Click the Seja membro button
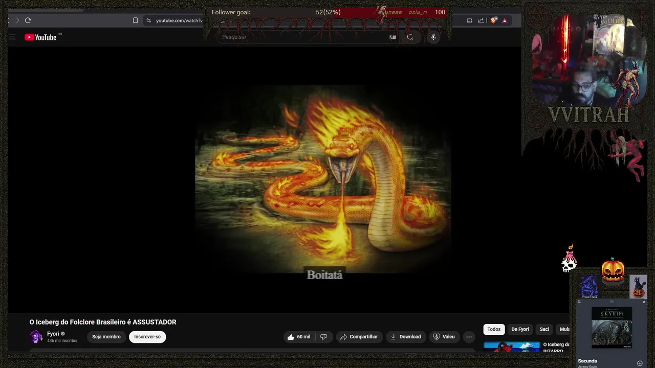Image resolution: width=655 pixels, height=368 pixels. coord(106,337)
